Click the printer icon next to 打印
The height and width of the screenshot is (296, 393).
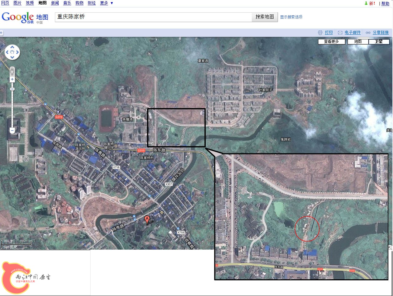tap(320, 32)
